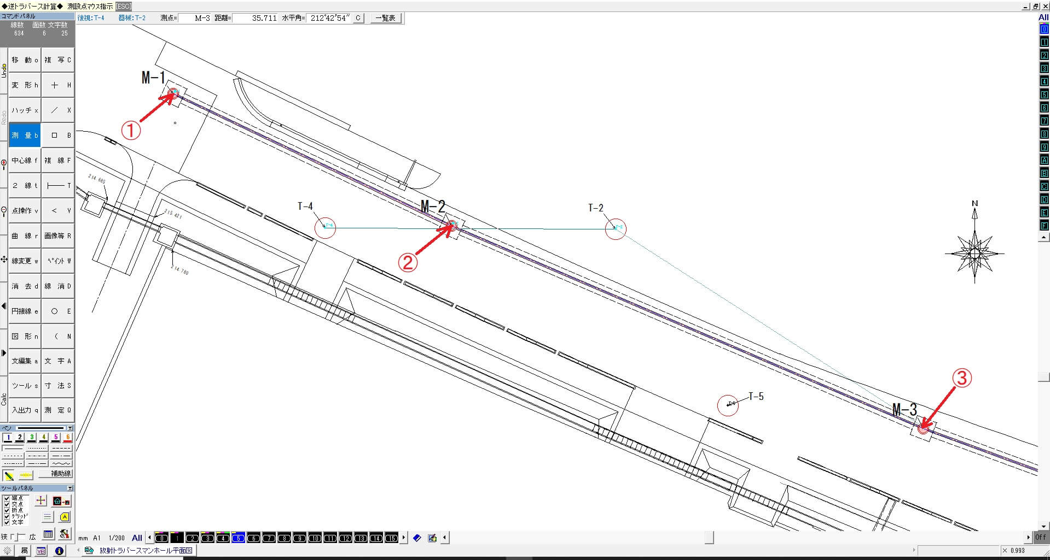This screenshot has height=560, width=1050.
Task: Click the 一覧表 button
Action: click(x=386, y=18)
